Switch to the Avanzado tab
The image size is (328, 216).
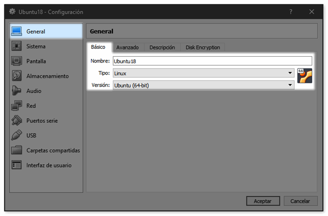[x=127, y=47]
